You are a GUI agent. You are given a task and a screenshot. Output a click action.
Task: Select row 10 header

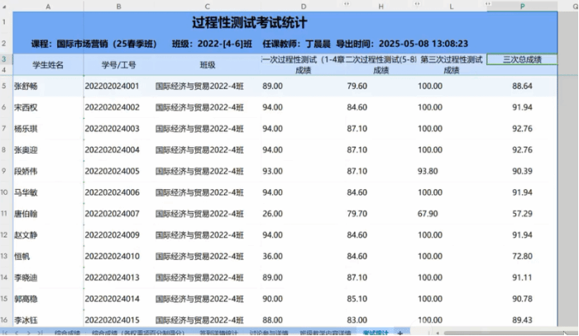[x=5, y=192]
